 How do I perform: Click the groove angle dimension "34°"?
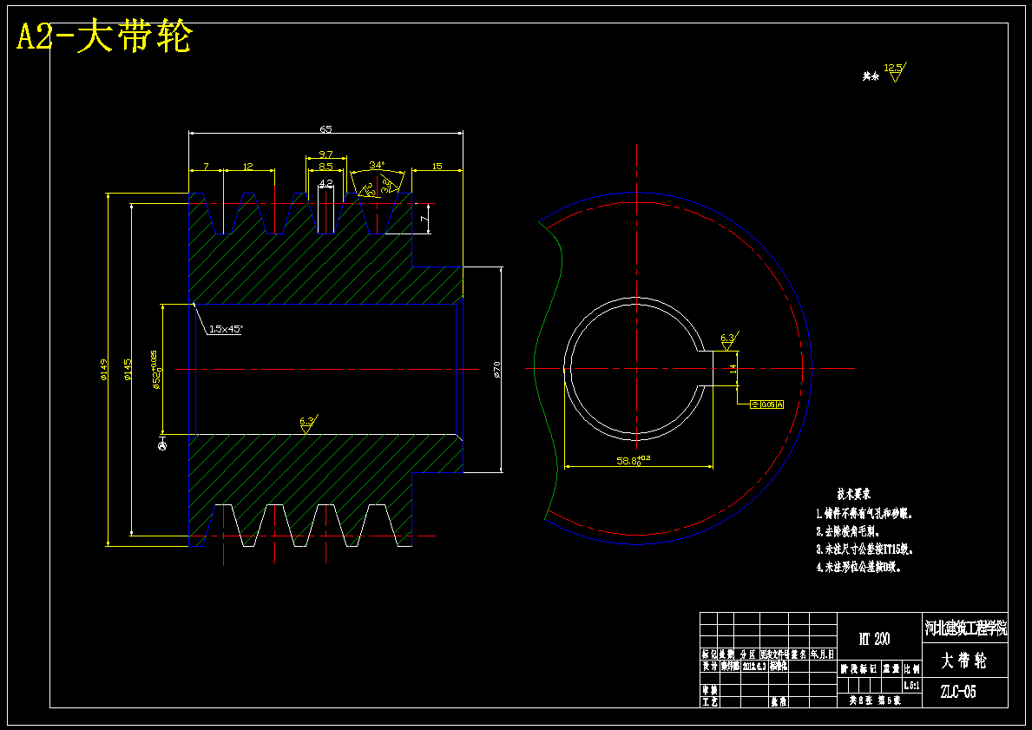pos(378,165)
